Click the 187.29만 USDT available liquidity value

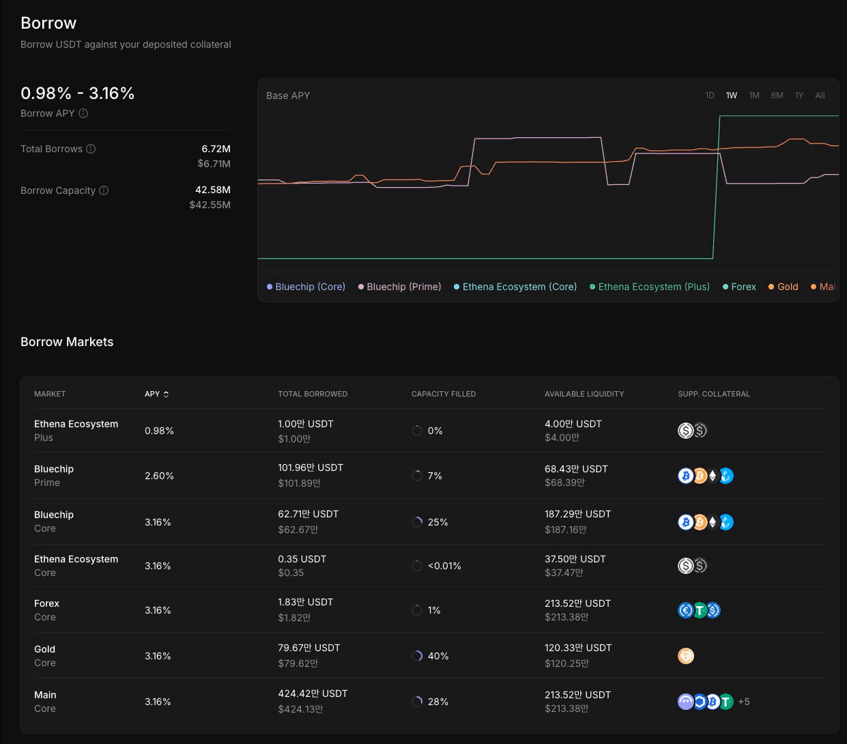click(577, 514)
